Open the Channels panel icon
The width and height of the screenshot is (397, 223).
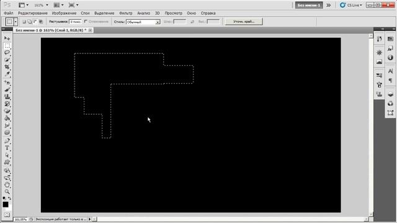click(390, 103)
